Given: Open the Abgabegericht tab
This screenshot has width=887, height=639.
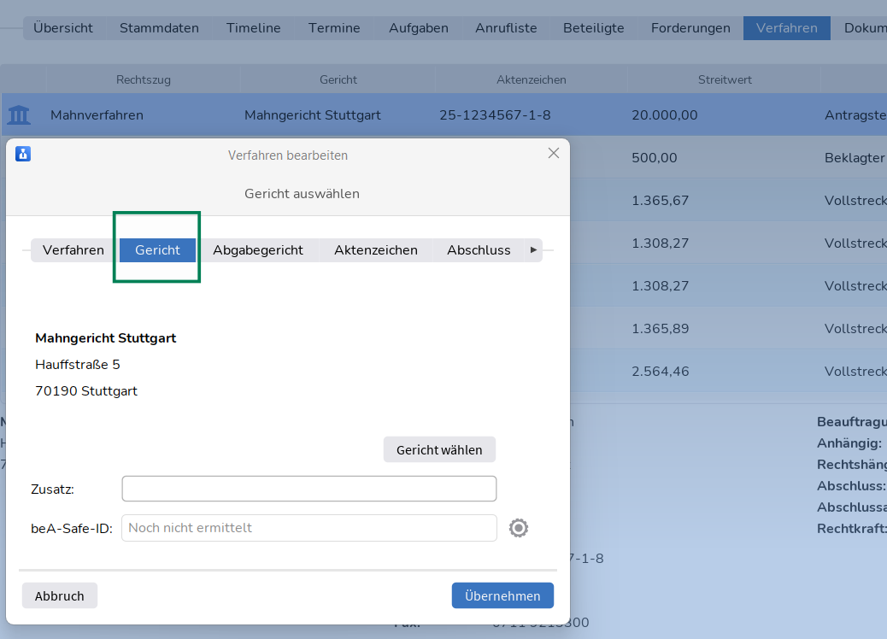Looking at the screenshot, I should [x=258, y=250].
